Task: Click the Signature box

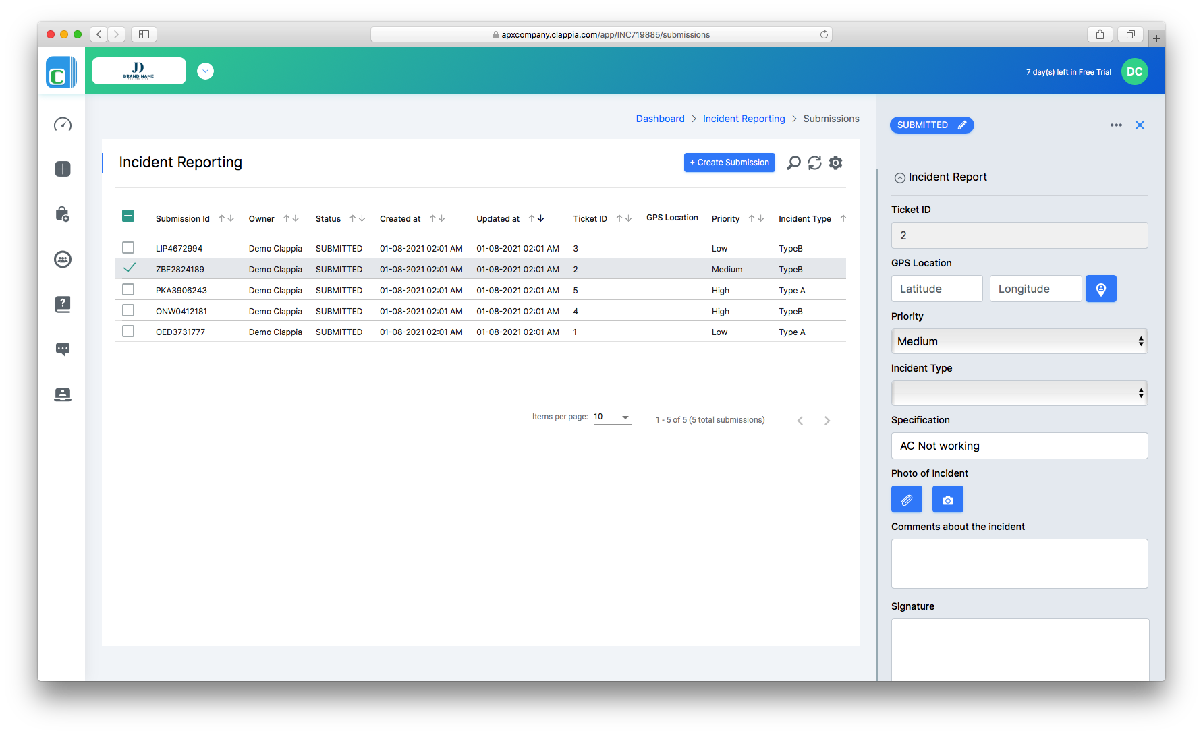Action: pyautogui.click(x=1019, y=650)
